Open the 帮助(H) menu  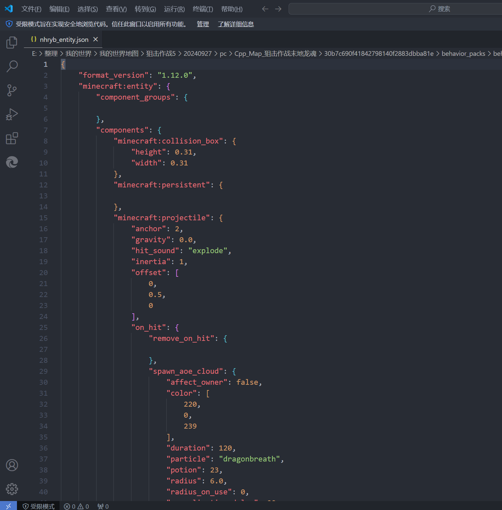point(232,9)
